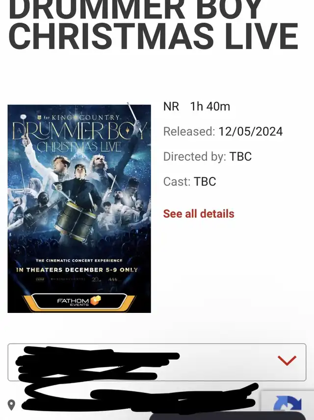Click the Cast label
Viewport: 314px width, 420px height.
pos(177,182)
